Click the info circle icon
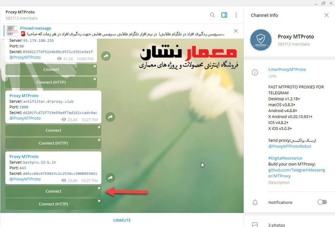Viewport: 335px width, 227px height. [255, 73]
